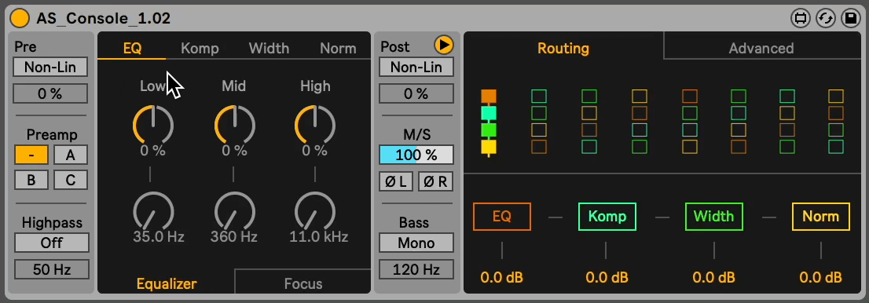The width and height of the screenshot is (869, 303).
Task: Click the Komp module box in routing chain
Action: (607, 217)
